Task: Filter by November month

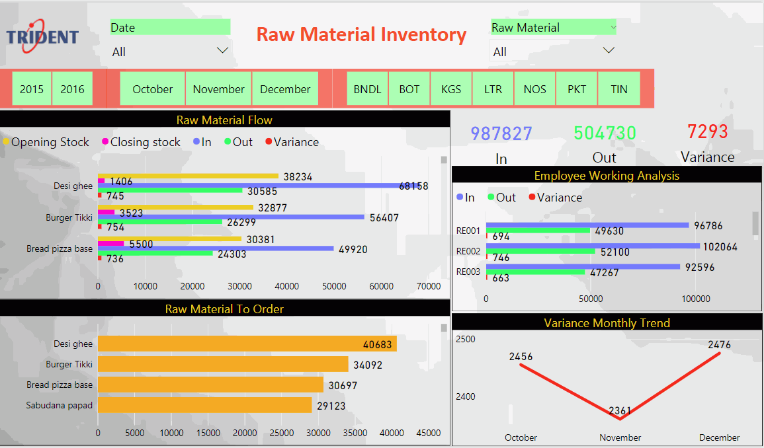Action: click(219, 89)
